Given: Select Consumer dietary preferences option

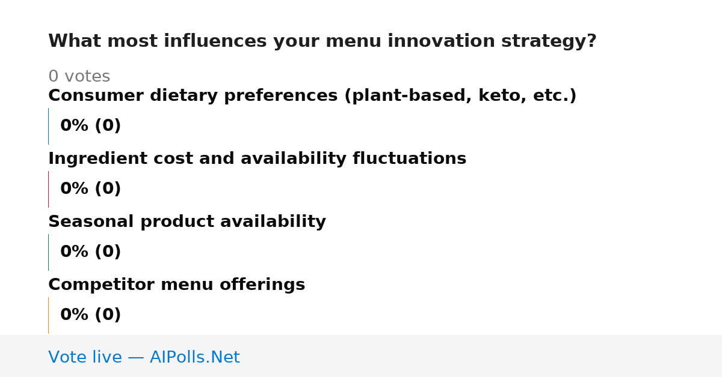Looking at the screenshot, I should [x=312, y=96].
